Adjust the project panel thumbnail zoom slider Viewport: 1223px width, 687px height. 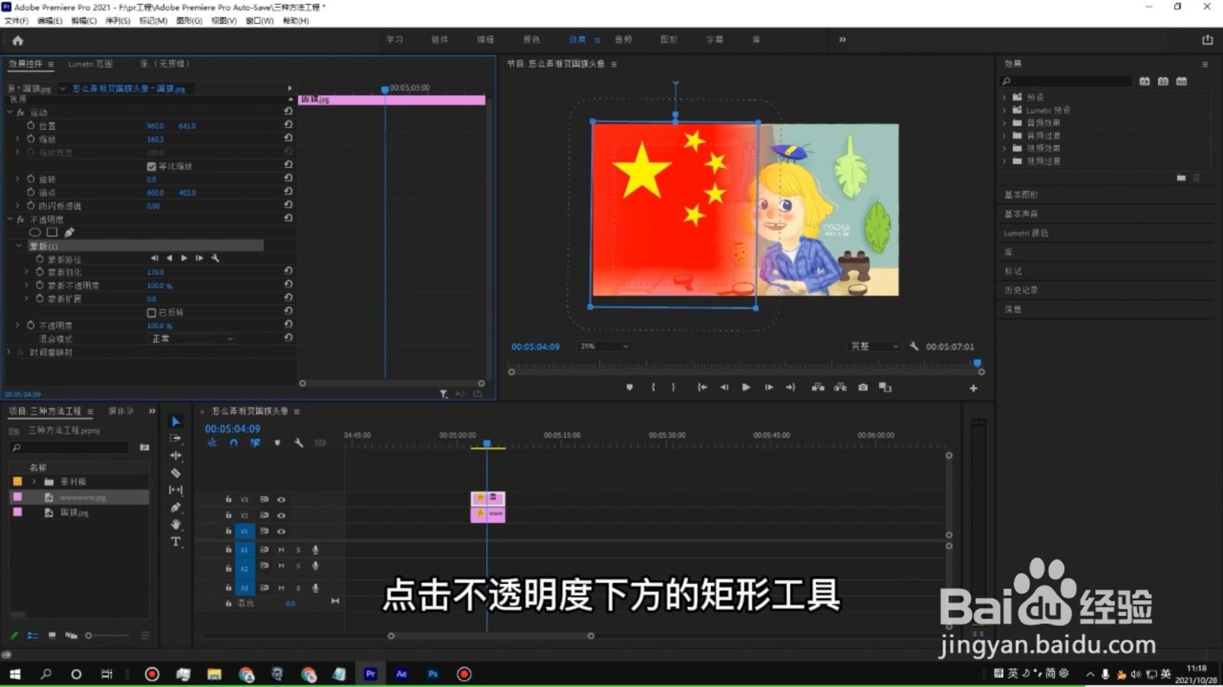108,635
